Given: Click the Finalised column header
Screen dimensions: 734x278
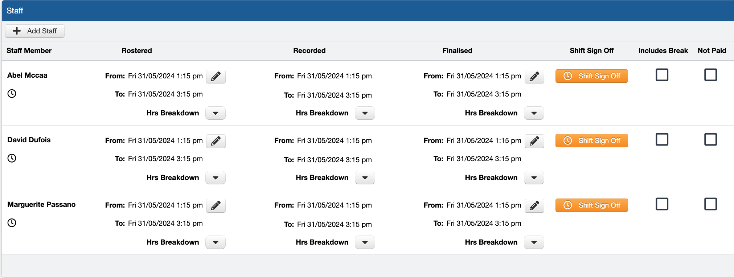Looking at the screenshot, I should point(458,50).
